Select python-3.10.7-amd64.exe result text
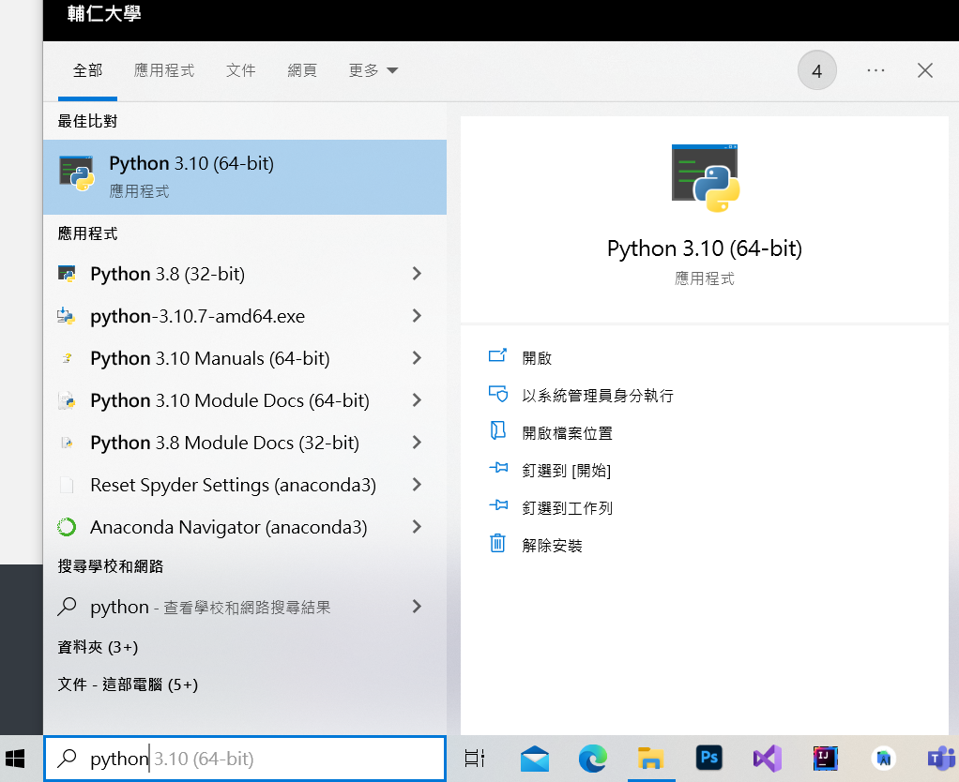This screenshot has height=782, width=959. tap(198, 316)
